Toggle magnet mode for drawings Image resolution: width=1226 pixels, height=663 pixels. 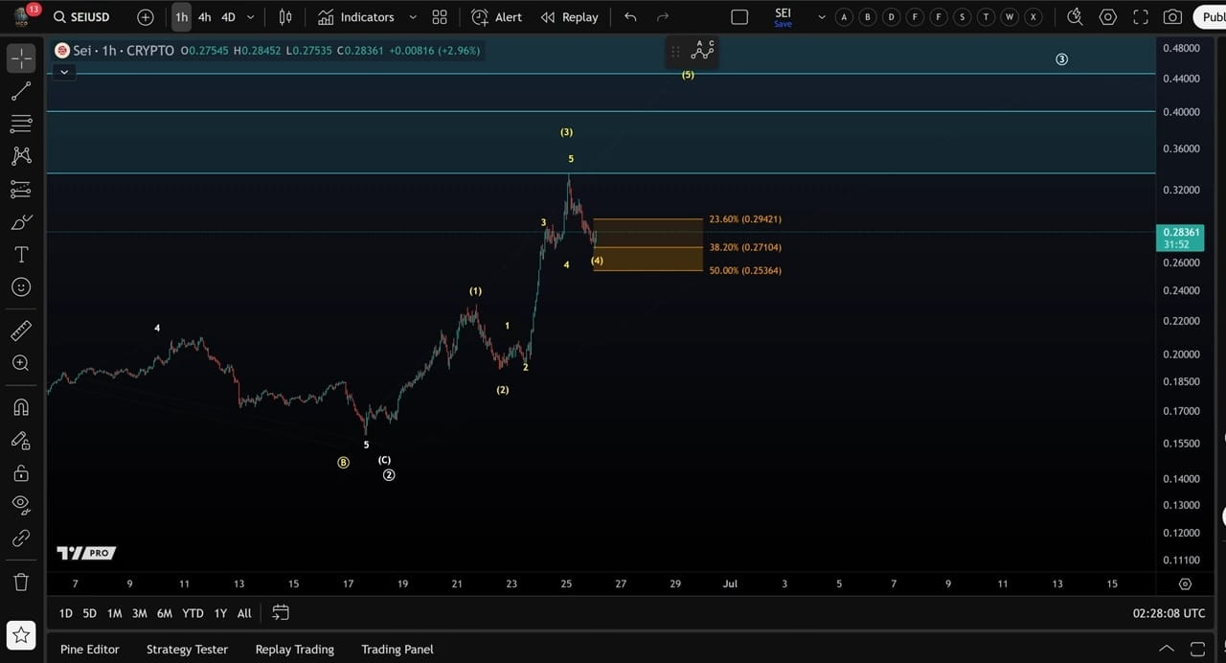21,407
